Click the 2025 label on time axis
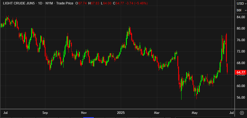Viewport: 247px width, 118px height. pyautogui.click(x=121, y=113)
